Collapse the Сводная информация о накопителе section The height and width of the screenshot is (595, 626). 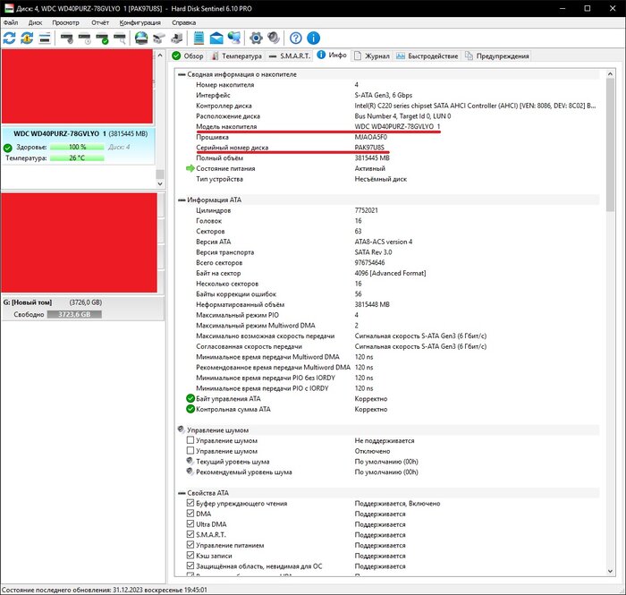click(x=182, y=74)
